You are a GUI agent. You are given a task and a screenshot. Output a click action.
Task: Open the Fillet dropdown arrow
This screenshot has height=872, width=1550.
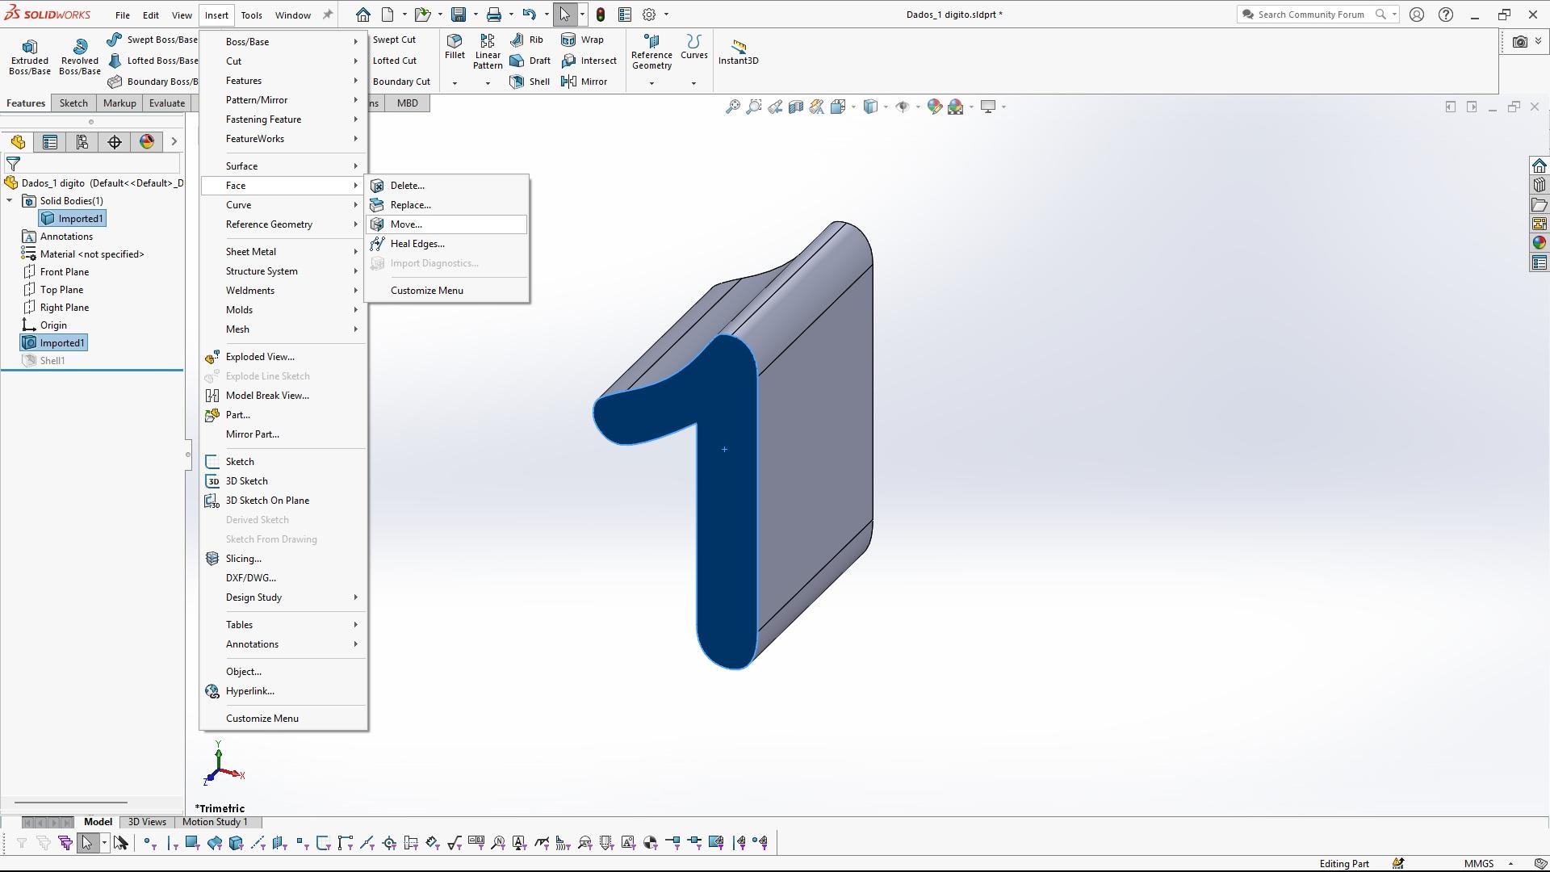tap(455, 83)
